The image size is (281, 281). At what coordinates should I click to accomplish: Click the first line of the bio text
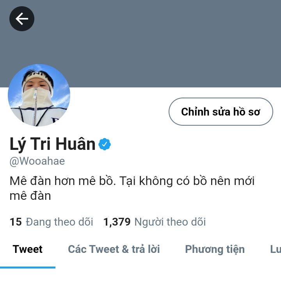click(132, 181)
